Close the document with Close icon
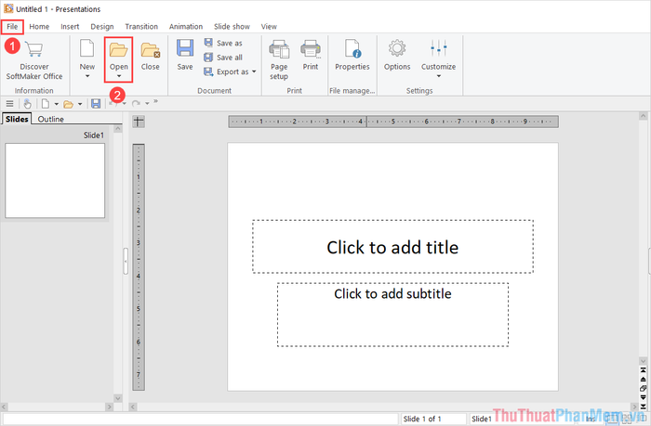Viewport: 651px width, 426px height. click(x=151, y=50)
